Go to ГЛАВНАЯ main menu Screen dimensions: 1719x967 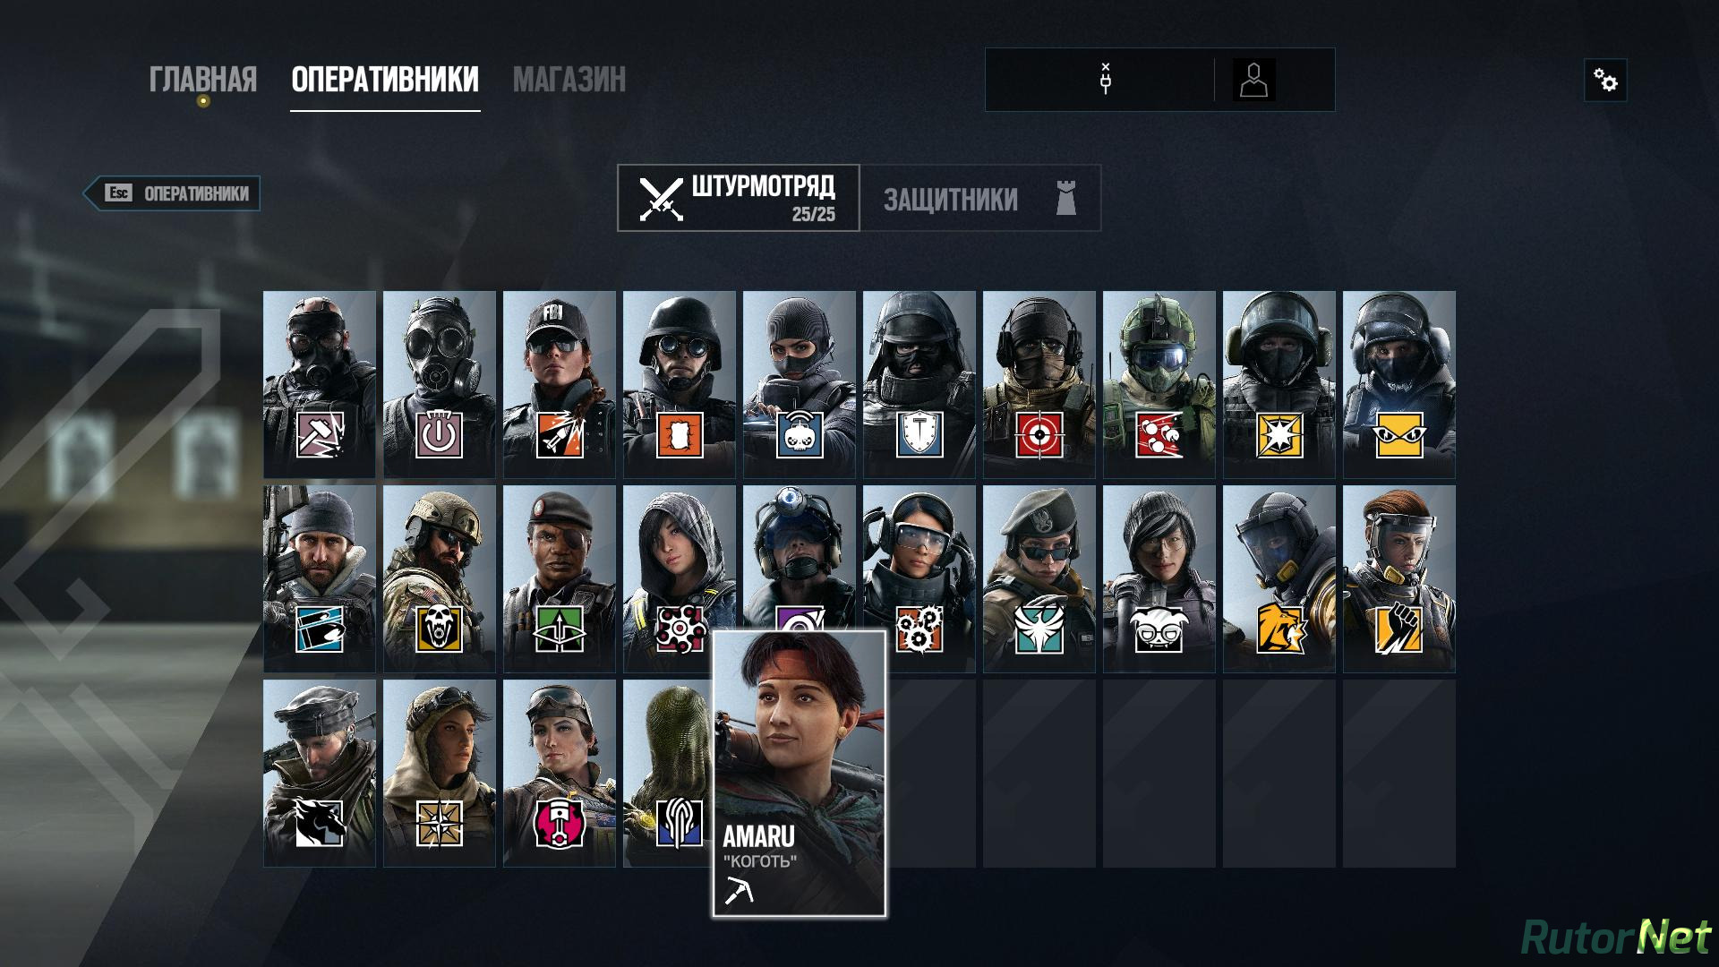pyautogui.click(x=203, y=80)
